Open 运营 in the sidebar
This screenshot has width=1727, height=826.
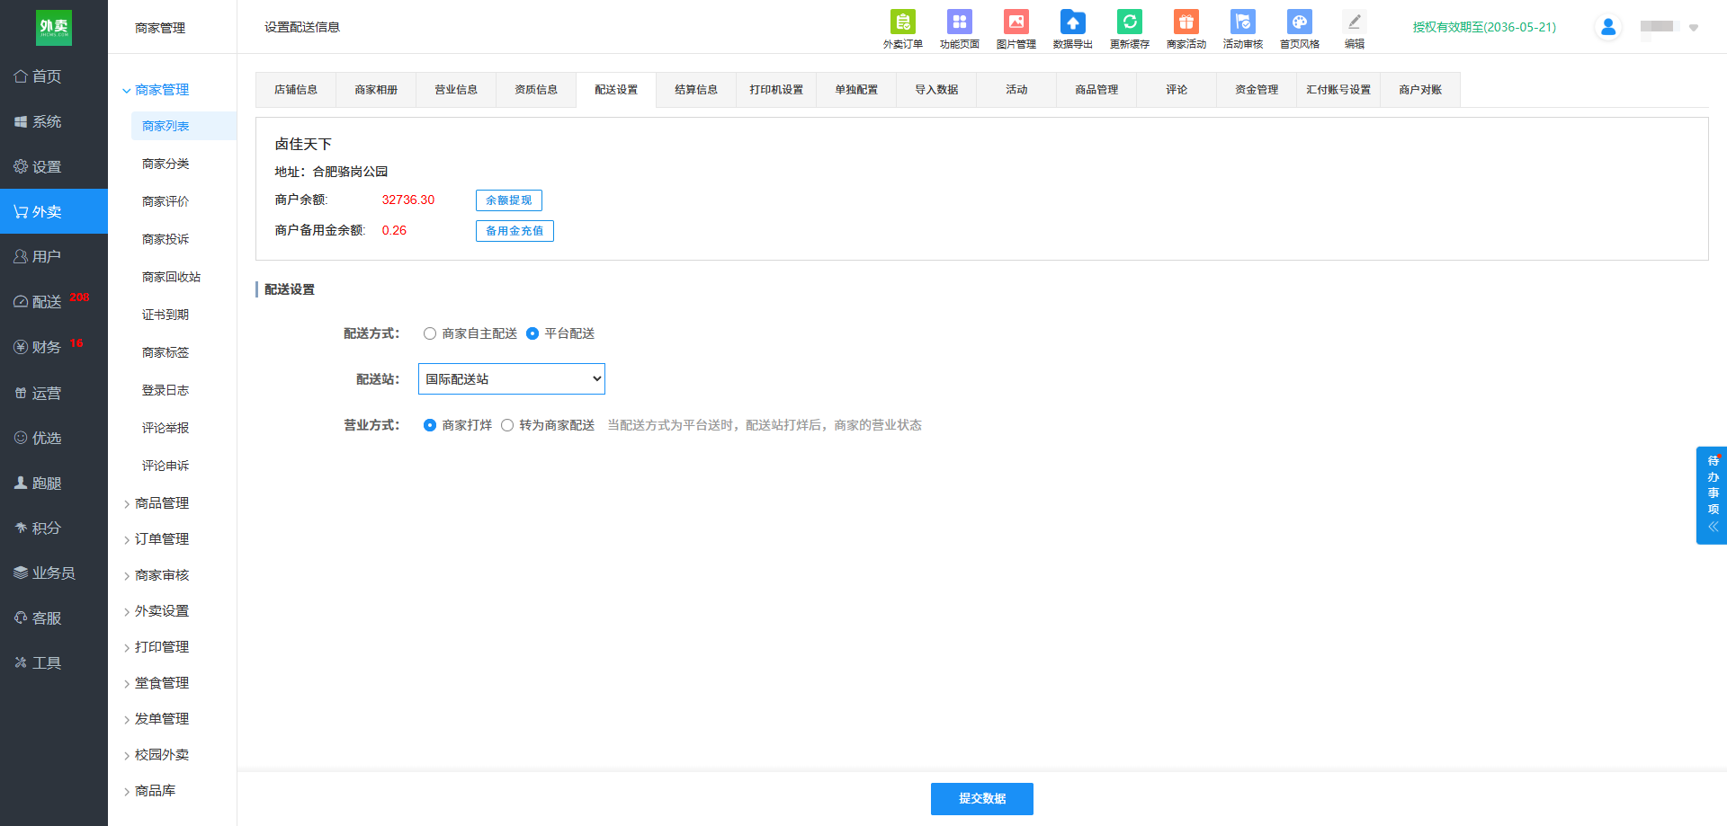[x=54, y=393]
